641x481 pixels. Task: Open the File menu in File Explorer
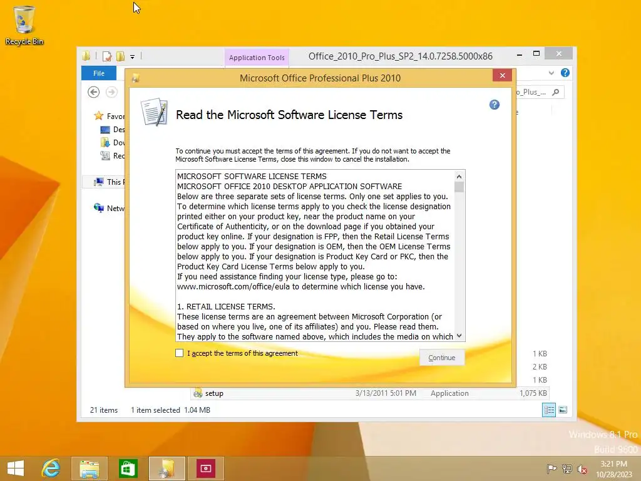coord(99,73)
